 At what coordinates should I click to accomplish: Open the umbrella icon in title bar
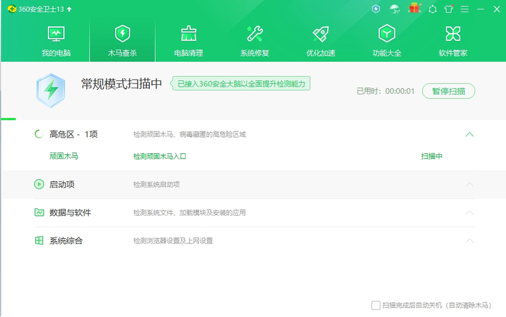tap(395, 9)
